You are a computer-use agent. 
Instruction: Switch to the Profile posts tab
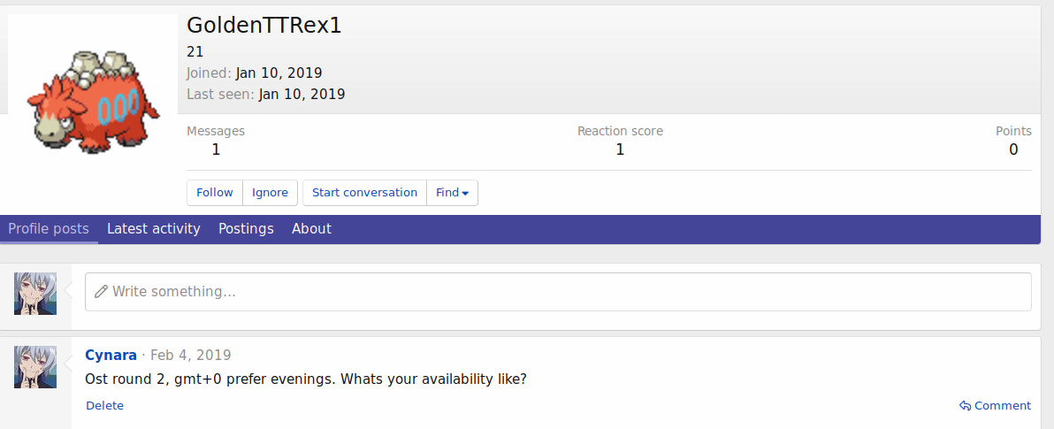coord(49,229)
